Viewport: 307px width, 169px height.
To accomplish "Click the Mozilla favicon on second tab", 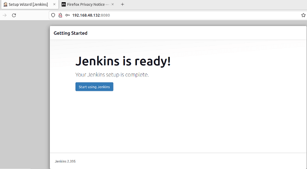I will [x=64, y=4].
